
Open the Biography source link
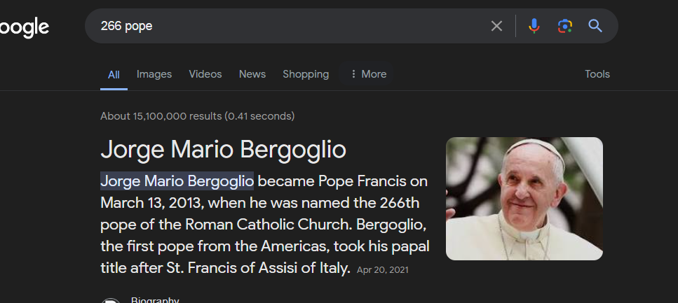[155, 300]
